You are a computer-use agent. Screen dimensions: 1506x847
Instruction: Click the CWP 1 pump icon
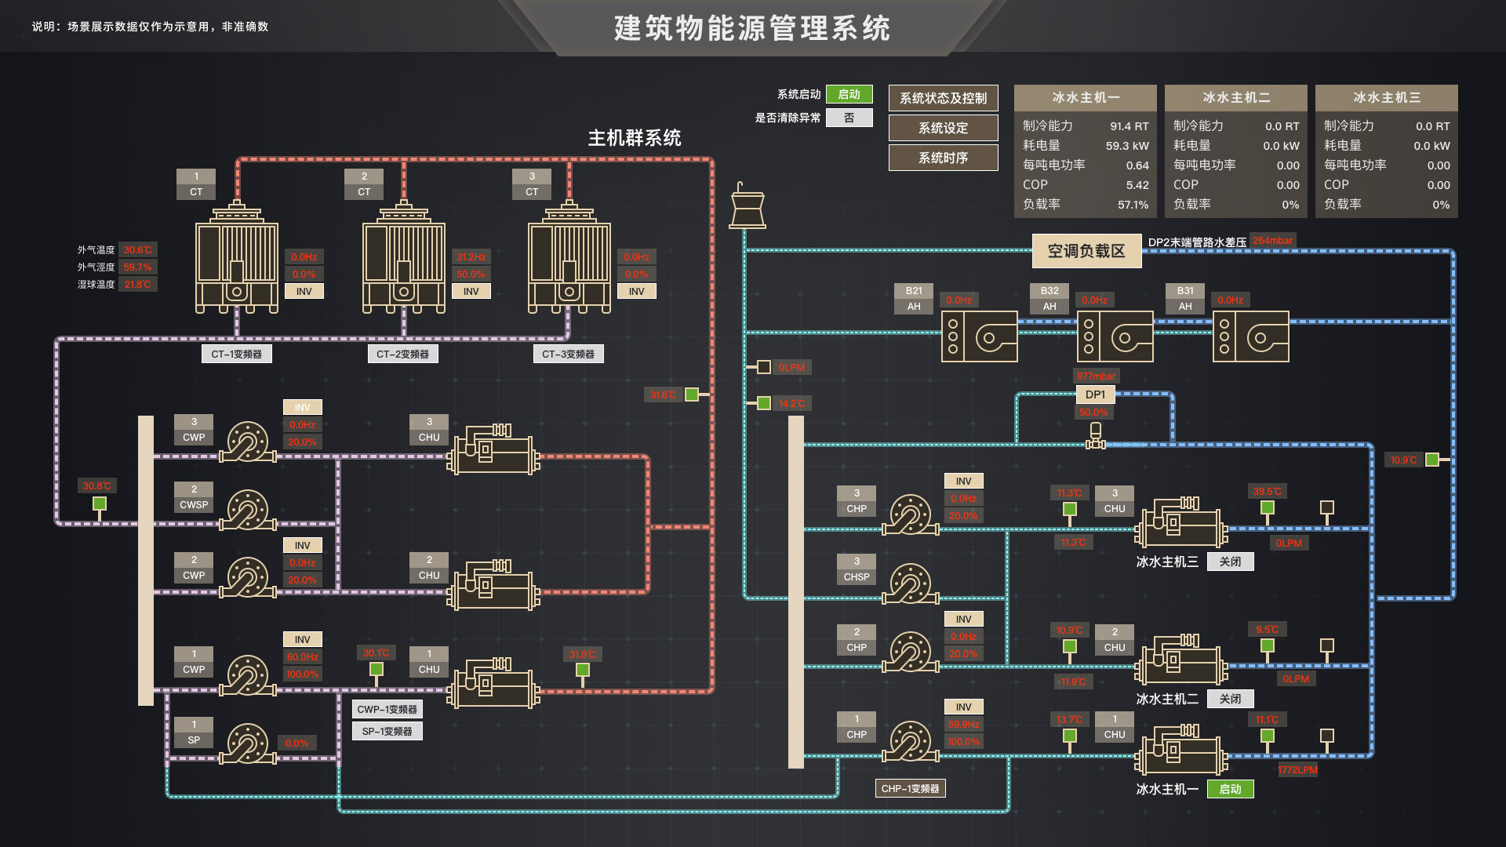tap(248, 674)
